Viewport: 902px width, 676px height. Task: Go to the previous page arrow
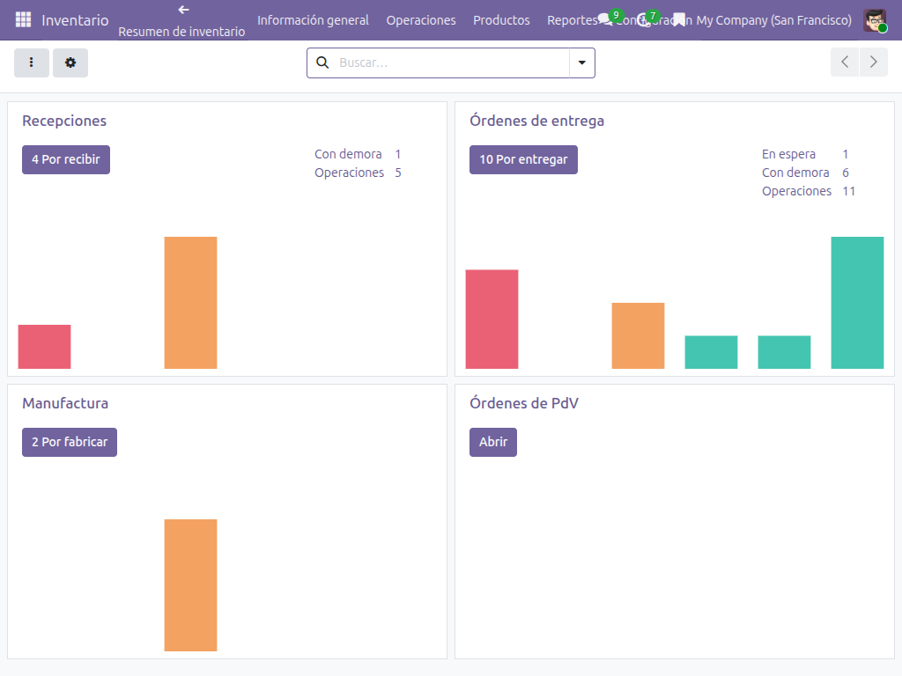coord(845,62)
